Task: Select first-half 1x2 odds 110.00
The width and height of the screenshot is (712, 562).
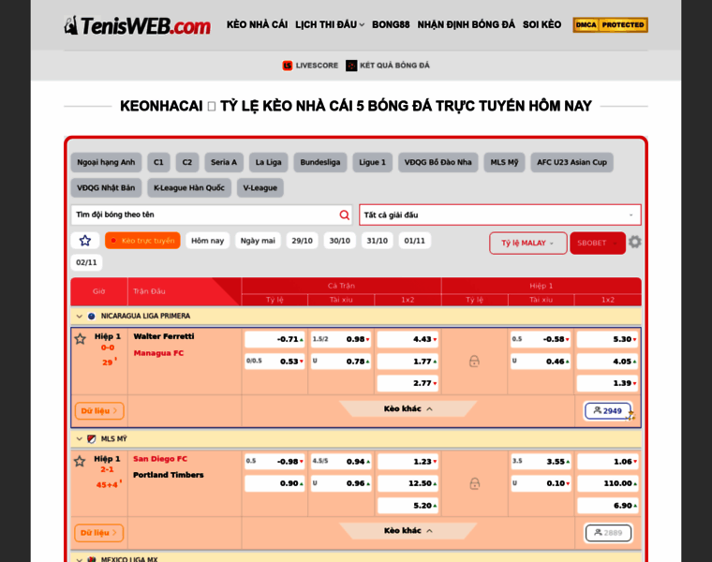Action: coord(607,483)
